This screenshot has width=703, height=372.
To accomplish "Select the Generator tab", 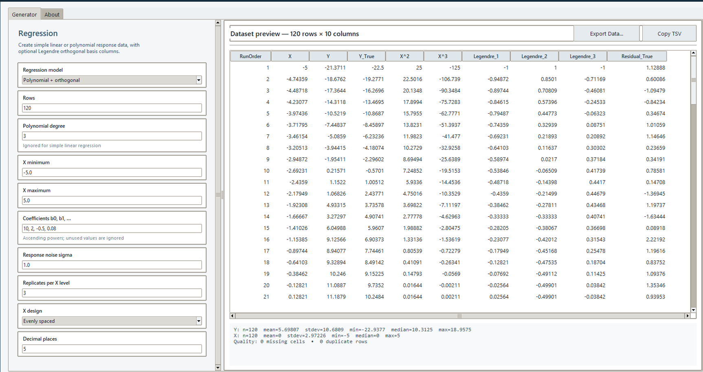I will tap(24, 14).
